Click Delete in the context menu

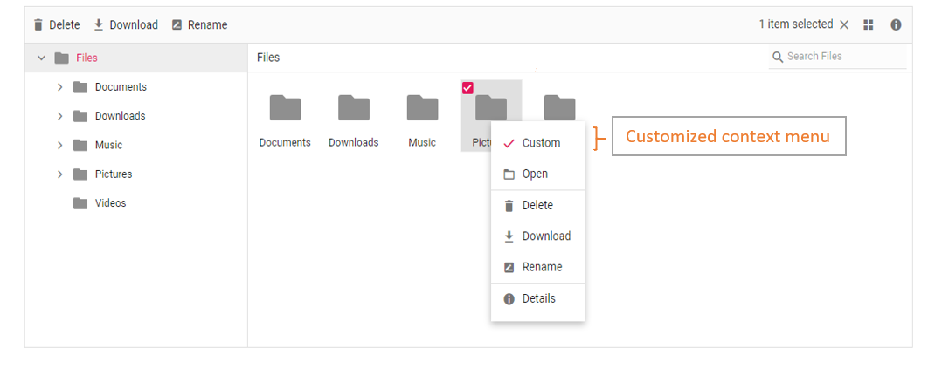click(537, 206)
